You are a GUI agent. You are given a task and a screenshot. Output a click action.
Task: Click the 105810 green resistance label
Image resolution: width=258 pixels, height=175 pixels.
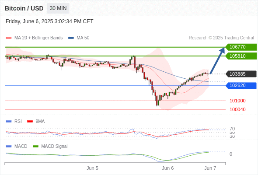tap(241, 56)
